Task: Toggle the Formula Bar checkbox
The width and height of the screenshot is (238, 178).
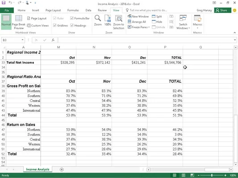Action: point(72,18)
